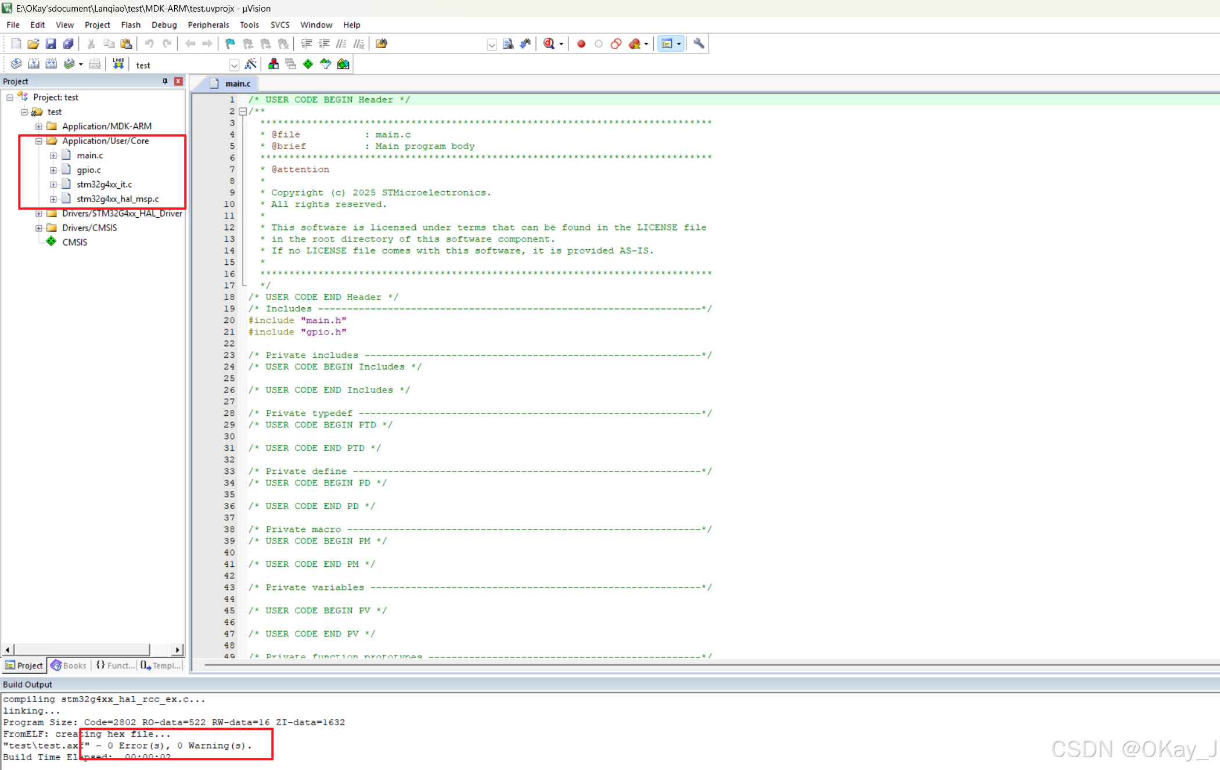Open Manage Run-Time Environment green diamond icon
This screenshot has height=770, width=1220.
pyautogui.click(x=308, y=64)
